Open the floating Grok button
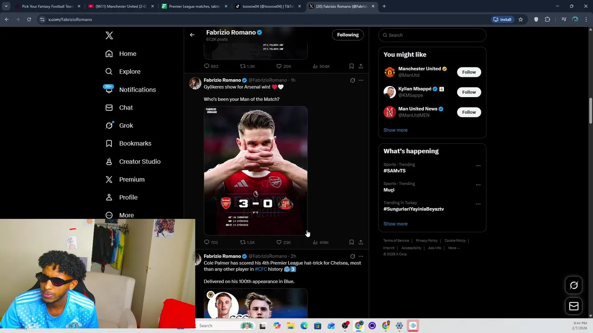This screenshot has width=593, height=333. 574,285
